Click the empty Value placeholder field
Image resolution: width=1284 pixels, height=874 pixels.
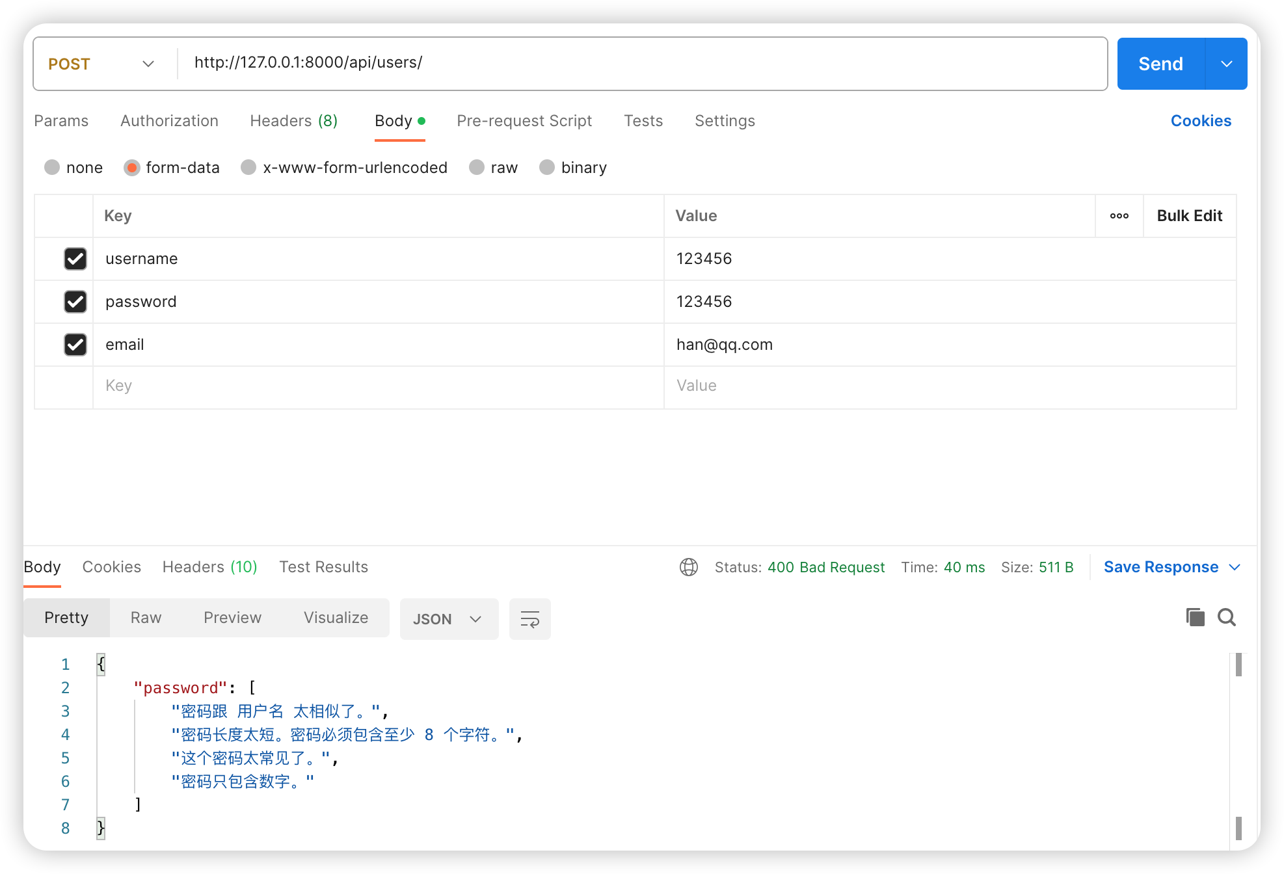click(950, 386)
